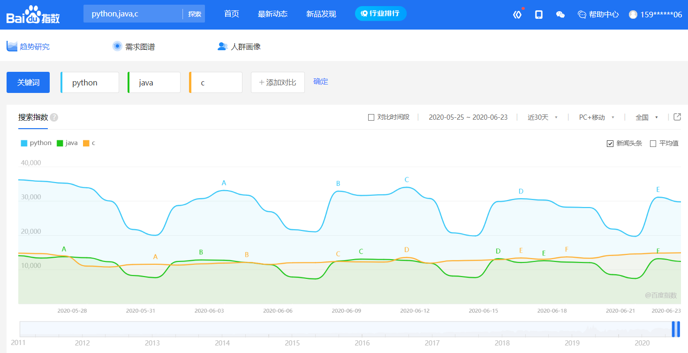688x353 pixels.
Task: Click the 趋势研究 chart icon
Action: [x=12, y=46]
